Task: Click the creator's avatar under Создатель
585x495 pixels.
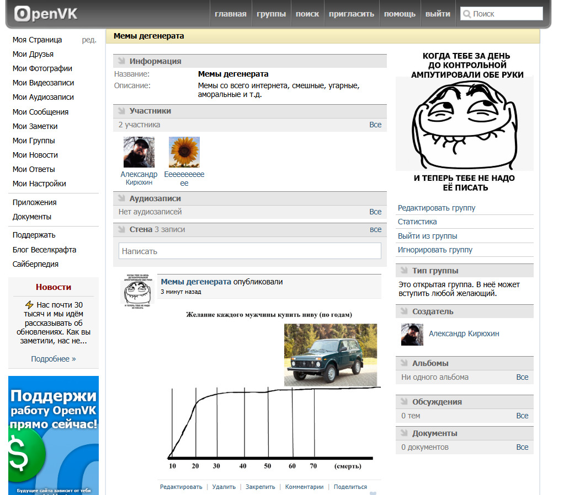Action: (x=412, y=334)
